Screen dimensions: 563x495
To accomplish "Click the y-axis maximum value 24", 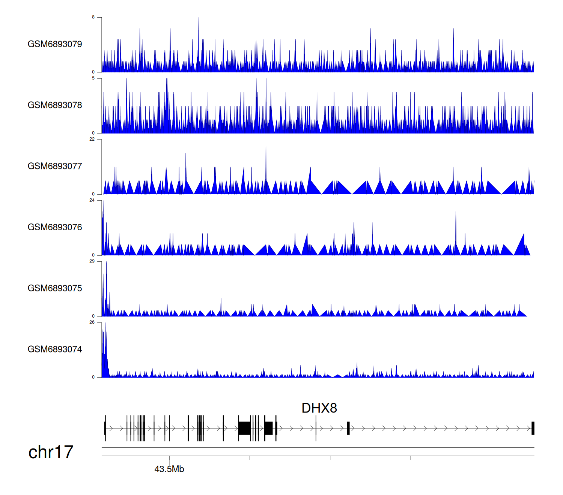I will [x=92, y=200].
